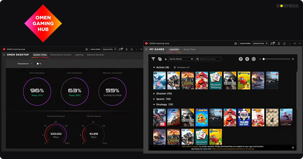Viewport: 303px width, 159px height.
Task: Click the controller icon in OMEN Desktop window
Action: tap(121, 49)
